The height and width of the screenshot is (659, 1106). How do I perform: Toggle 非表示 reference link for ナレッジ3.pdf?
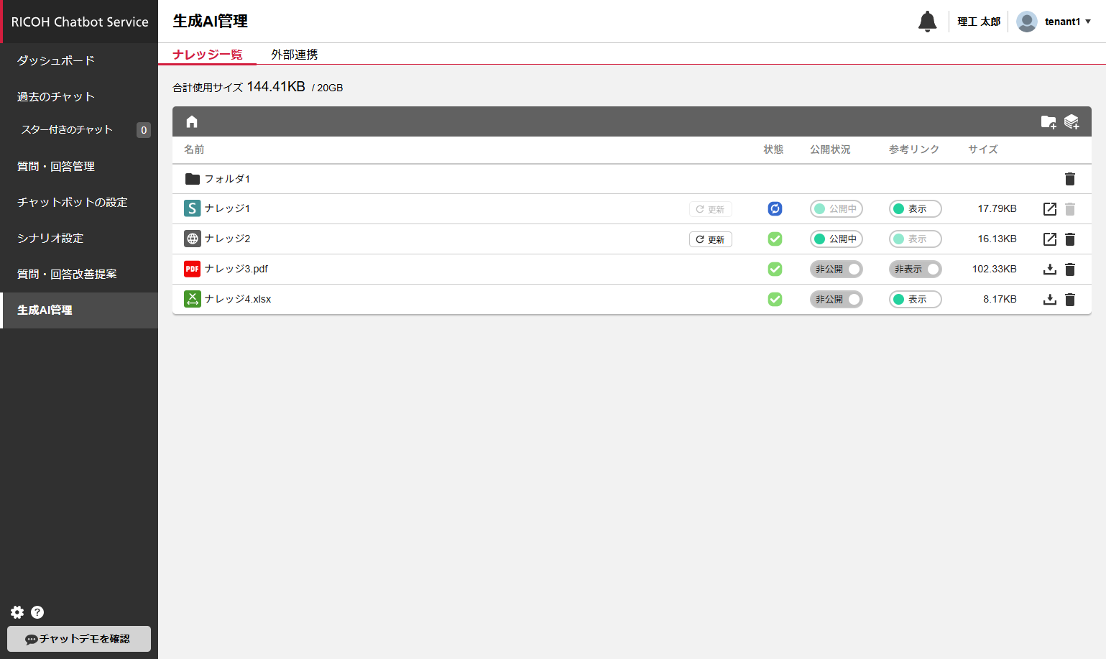click(x=915, y=269)
